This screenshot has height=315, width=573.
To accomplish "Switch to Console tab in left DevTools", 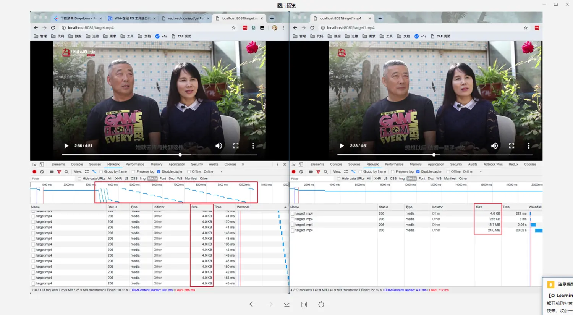I will (77, 165).
